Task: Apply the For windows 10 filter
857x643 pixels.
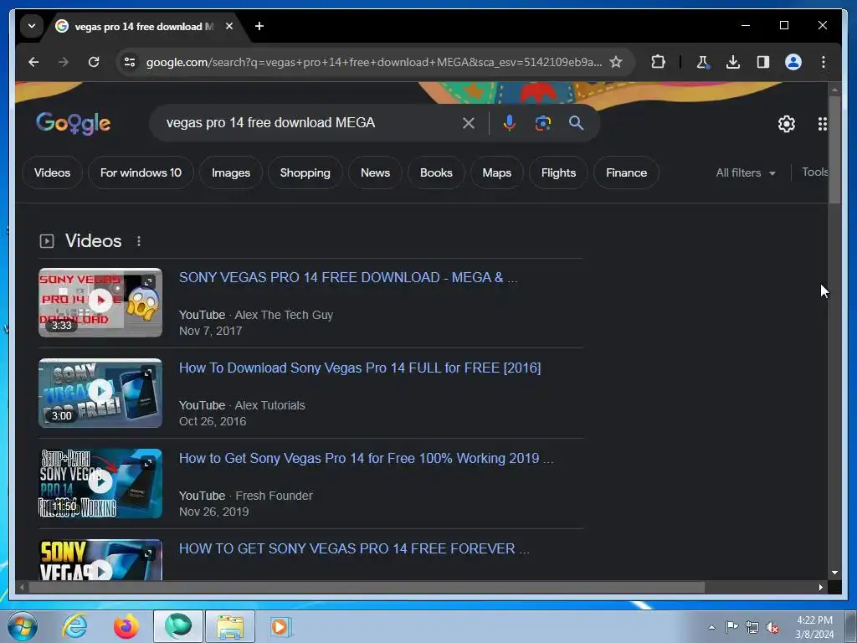Action: (141, 172)
